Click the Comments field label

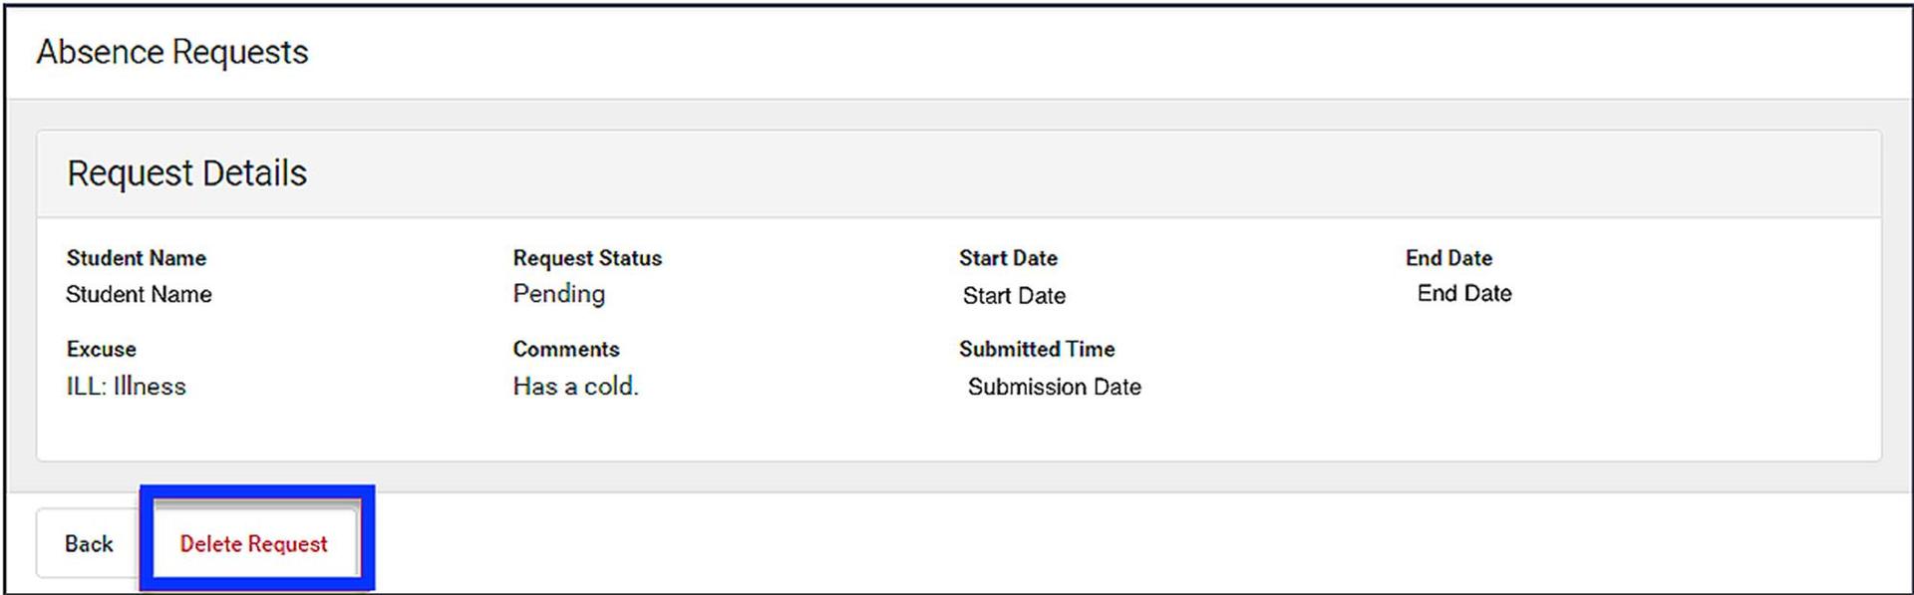coord(566,349)
